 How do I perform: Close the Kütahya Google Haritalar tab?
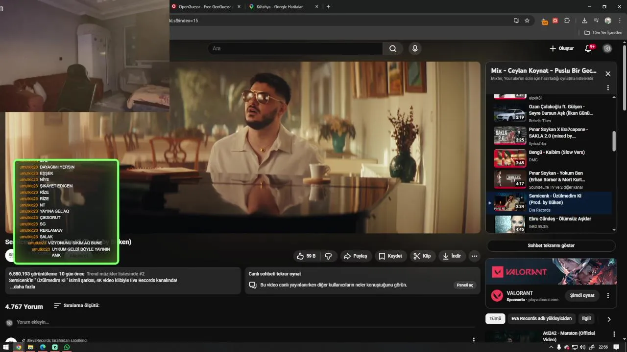pos(316,7)
